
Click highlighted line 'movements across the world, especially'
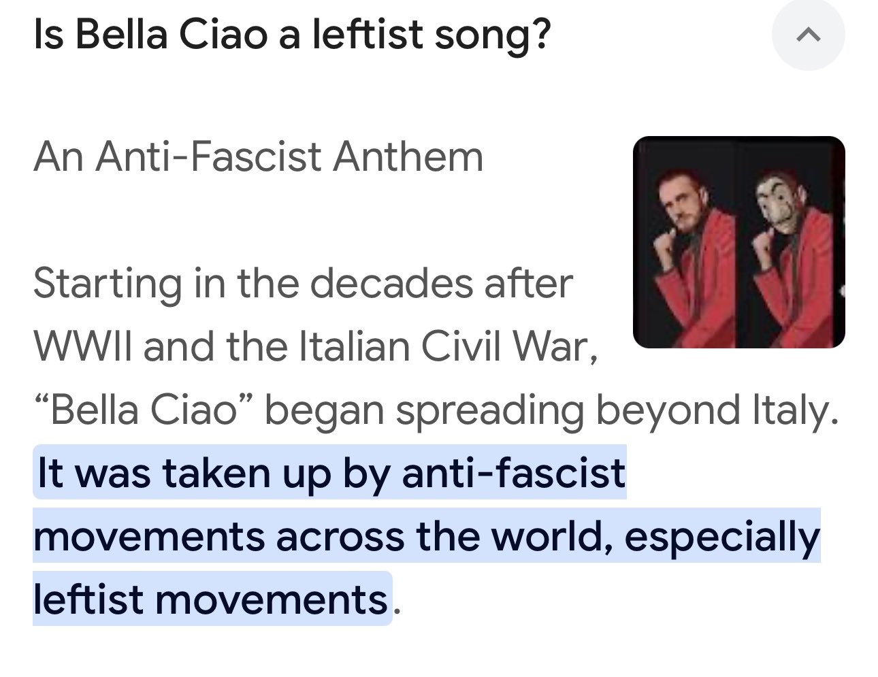[427, 536]
